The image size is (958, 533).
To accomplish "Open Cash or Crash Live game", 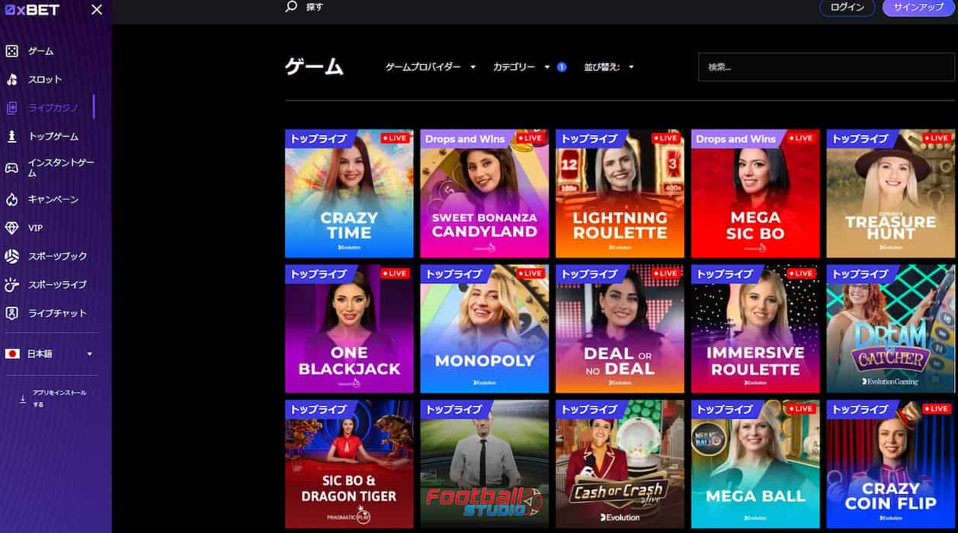I will pos(620,464).
